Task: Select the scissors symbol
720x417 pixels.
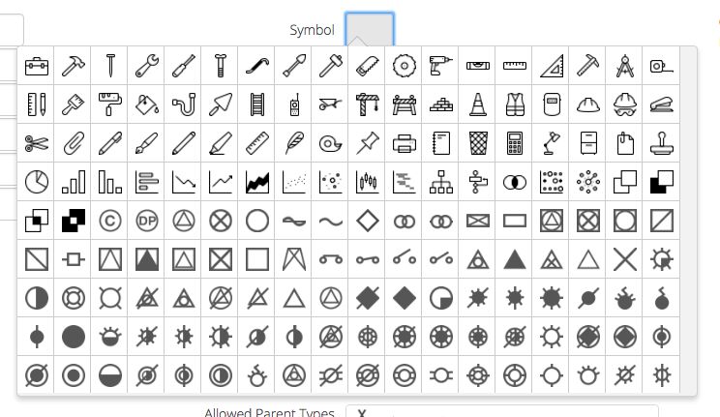Action: click(36, 143)
